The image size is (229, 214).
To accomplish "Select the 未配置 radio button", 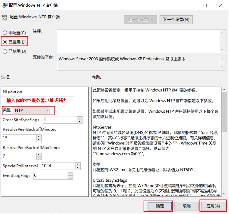I will click(5, 32).
